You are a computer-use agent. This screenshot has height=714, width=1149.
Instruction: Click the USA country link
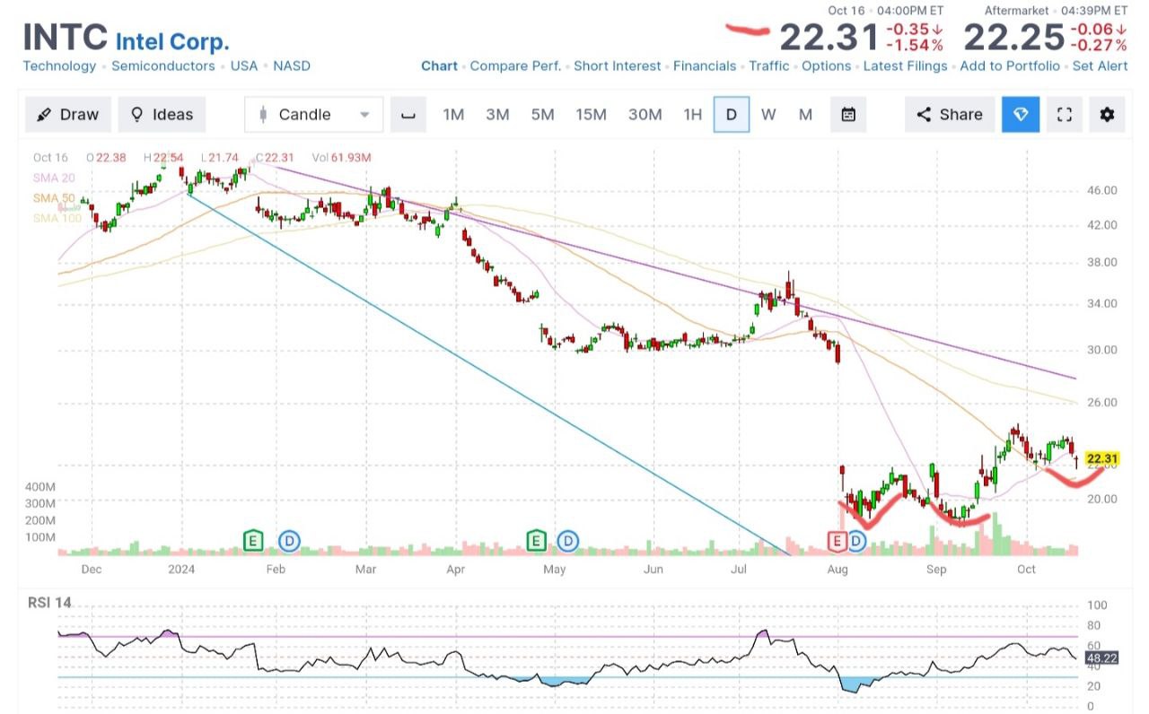pos(244,66)
